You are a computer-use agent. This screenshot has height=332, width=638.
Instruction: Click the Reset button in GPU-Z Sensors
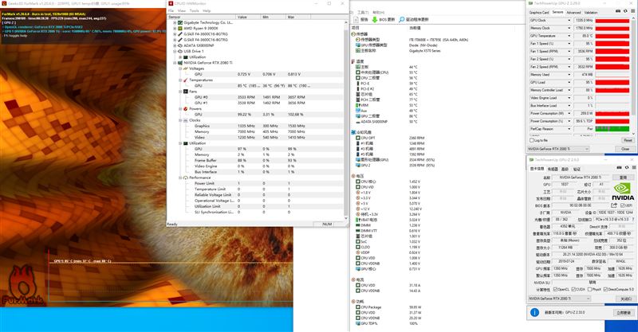[x=628, y=140]
